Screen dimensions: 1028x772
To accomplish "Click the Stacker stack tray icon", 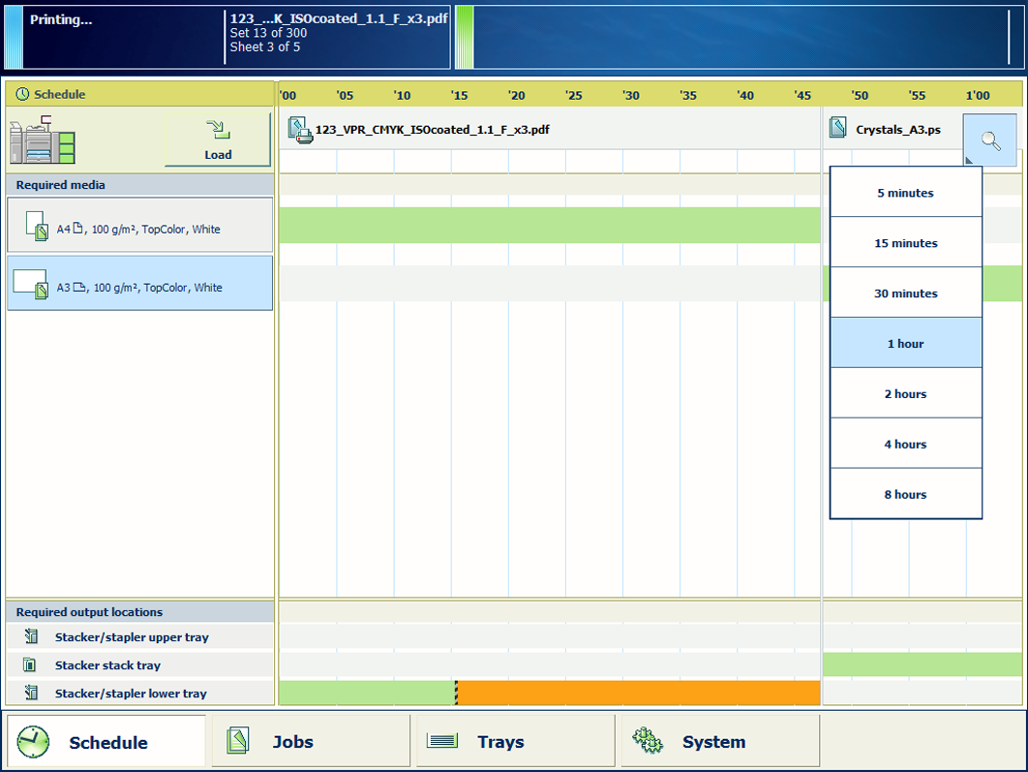I will pos(31,665).
